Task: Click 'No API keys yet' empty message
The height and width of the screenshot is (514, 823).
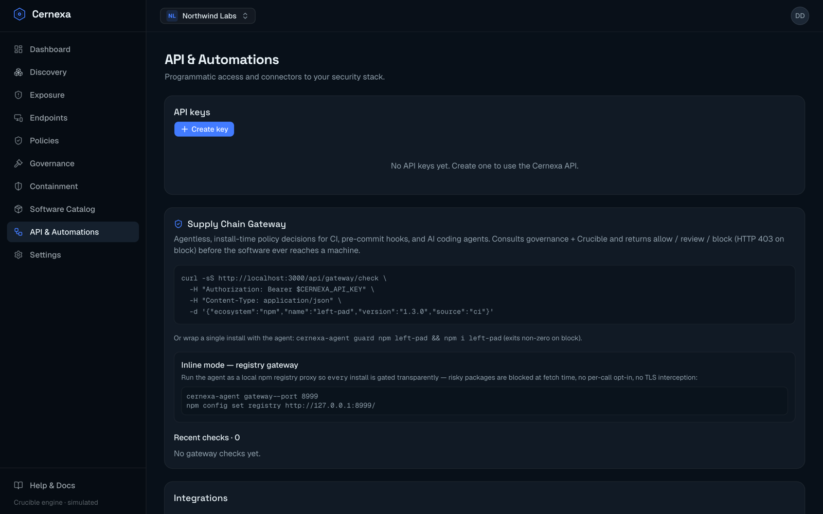Action: coord(485,166)
